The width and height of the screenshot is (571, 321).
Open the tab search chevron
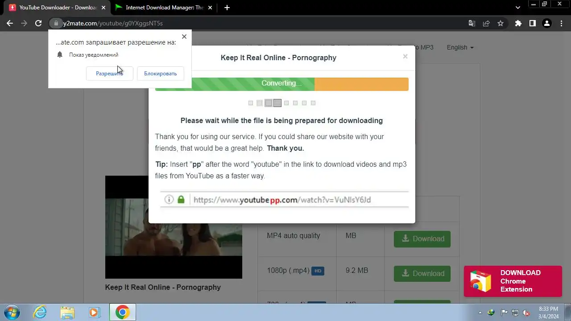(x=517, y=8)
